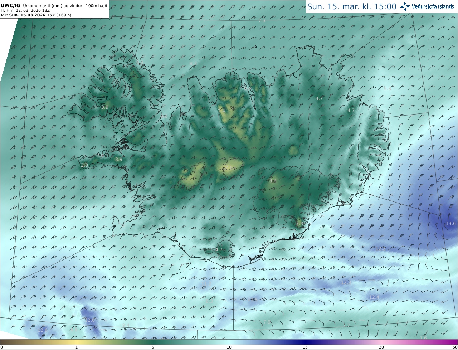Click the colorbar label 1

pos(76,347)
